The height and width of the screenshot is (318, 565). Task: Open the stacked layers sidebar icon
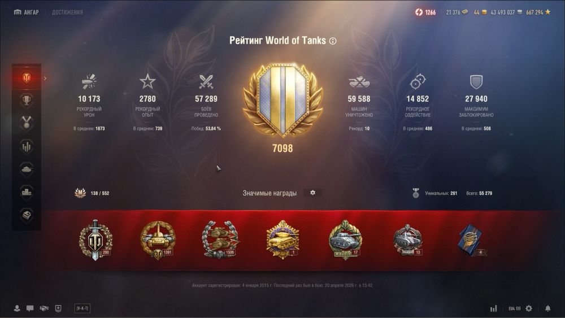pyautogui.click(x=27, y=215)
